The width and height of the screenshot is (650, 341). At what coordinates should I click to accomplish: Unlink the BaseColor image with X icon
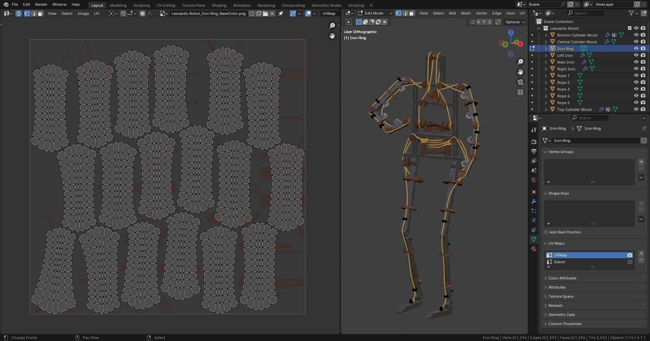pos(272,14)
